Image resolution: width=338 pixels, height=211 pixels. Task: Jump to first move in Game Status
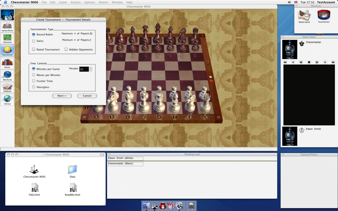click(x=285, y=62)
